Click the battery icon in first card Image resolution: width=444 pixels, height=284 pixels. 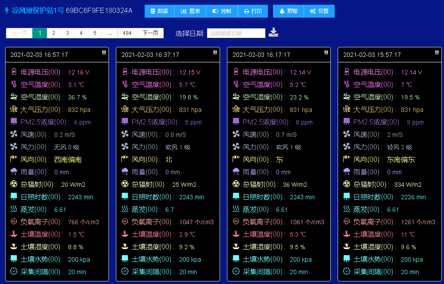(14, 72)
